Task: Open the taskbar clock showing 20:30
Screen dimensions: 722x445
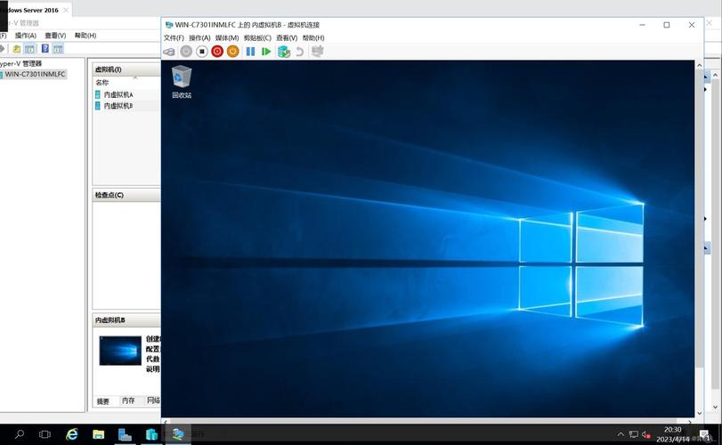Action: [673, 434]
